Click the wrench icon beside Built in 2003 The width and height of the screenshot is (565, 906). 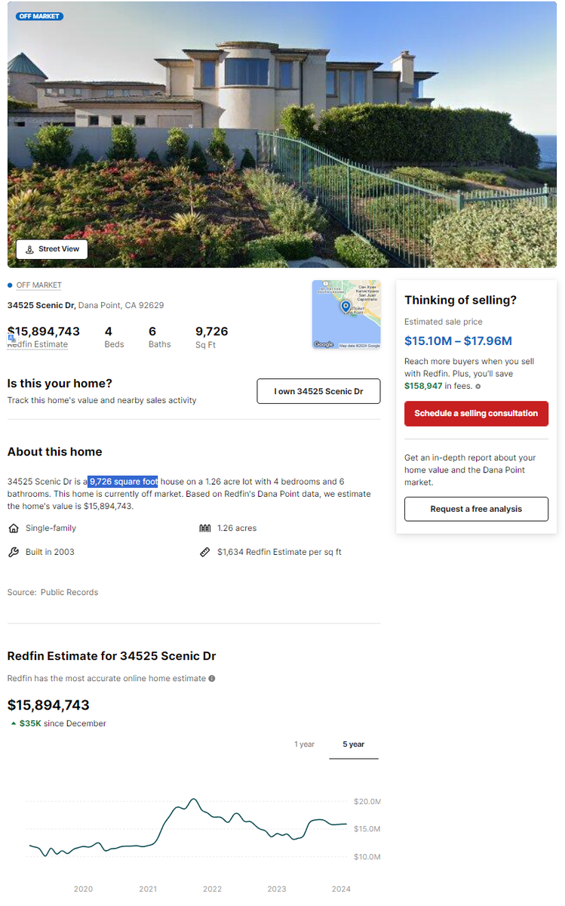pos(13,552)
